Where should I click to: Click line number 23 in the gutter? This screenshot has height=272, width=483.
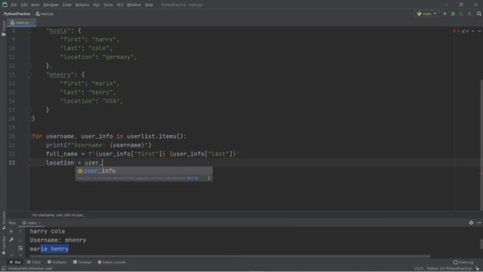12,163
